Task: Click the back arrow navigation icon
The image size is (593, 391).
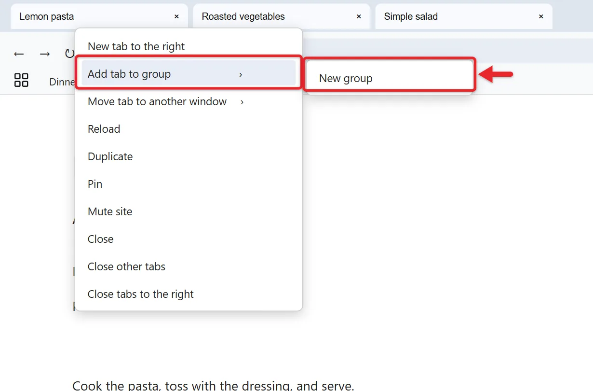Action: pyautogui.click(x=19, y=54)
